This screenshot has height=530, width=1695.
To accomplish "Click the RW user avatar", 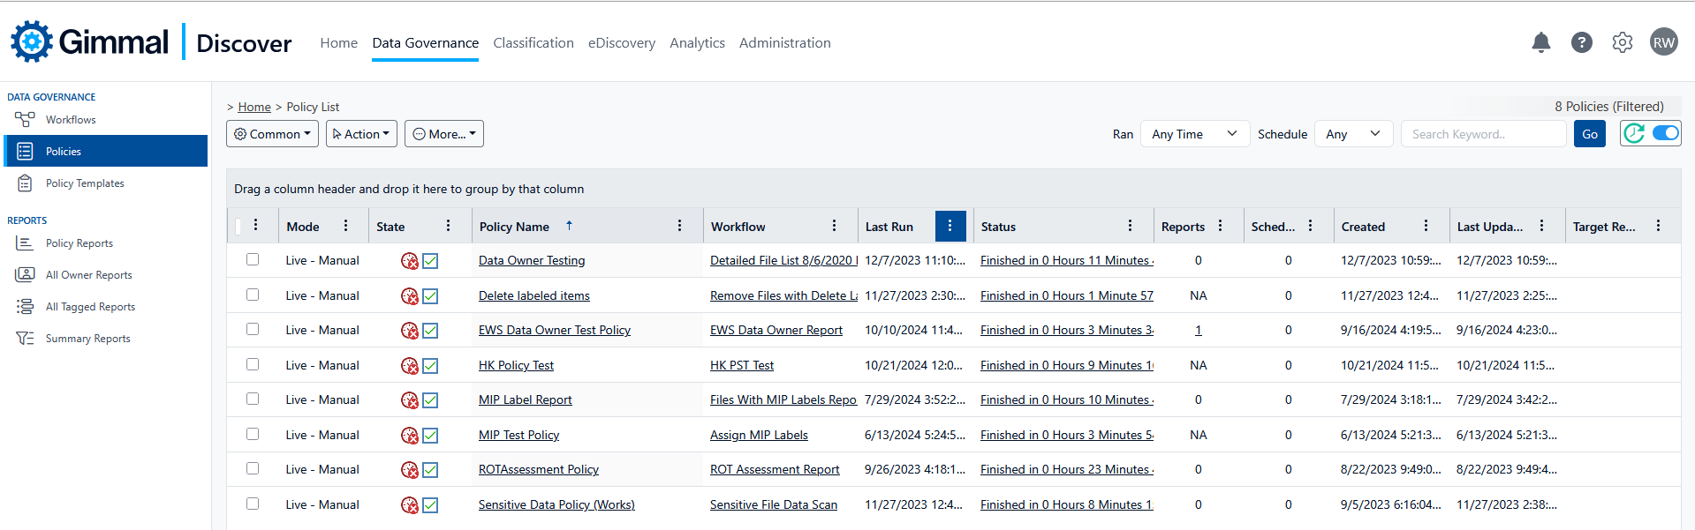I will coord(1663,42).
